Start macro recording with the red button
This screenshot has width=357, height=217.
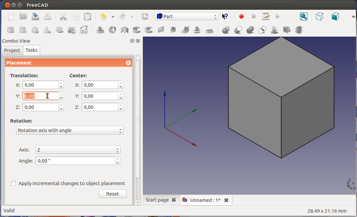click(x=241, y=16)
